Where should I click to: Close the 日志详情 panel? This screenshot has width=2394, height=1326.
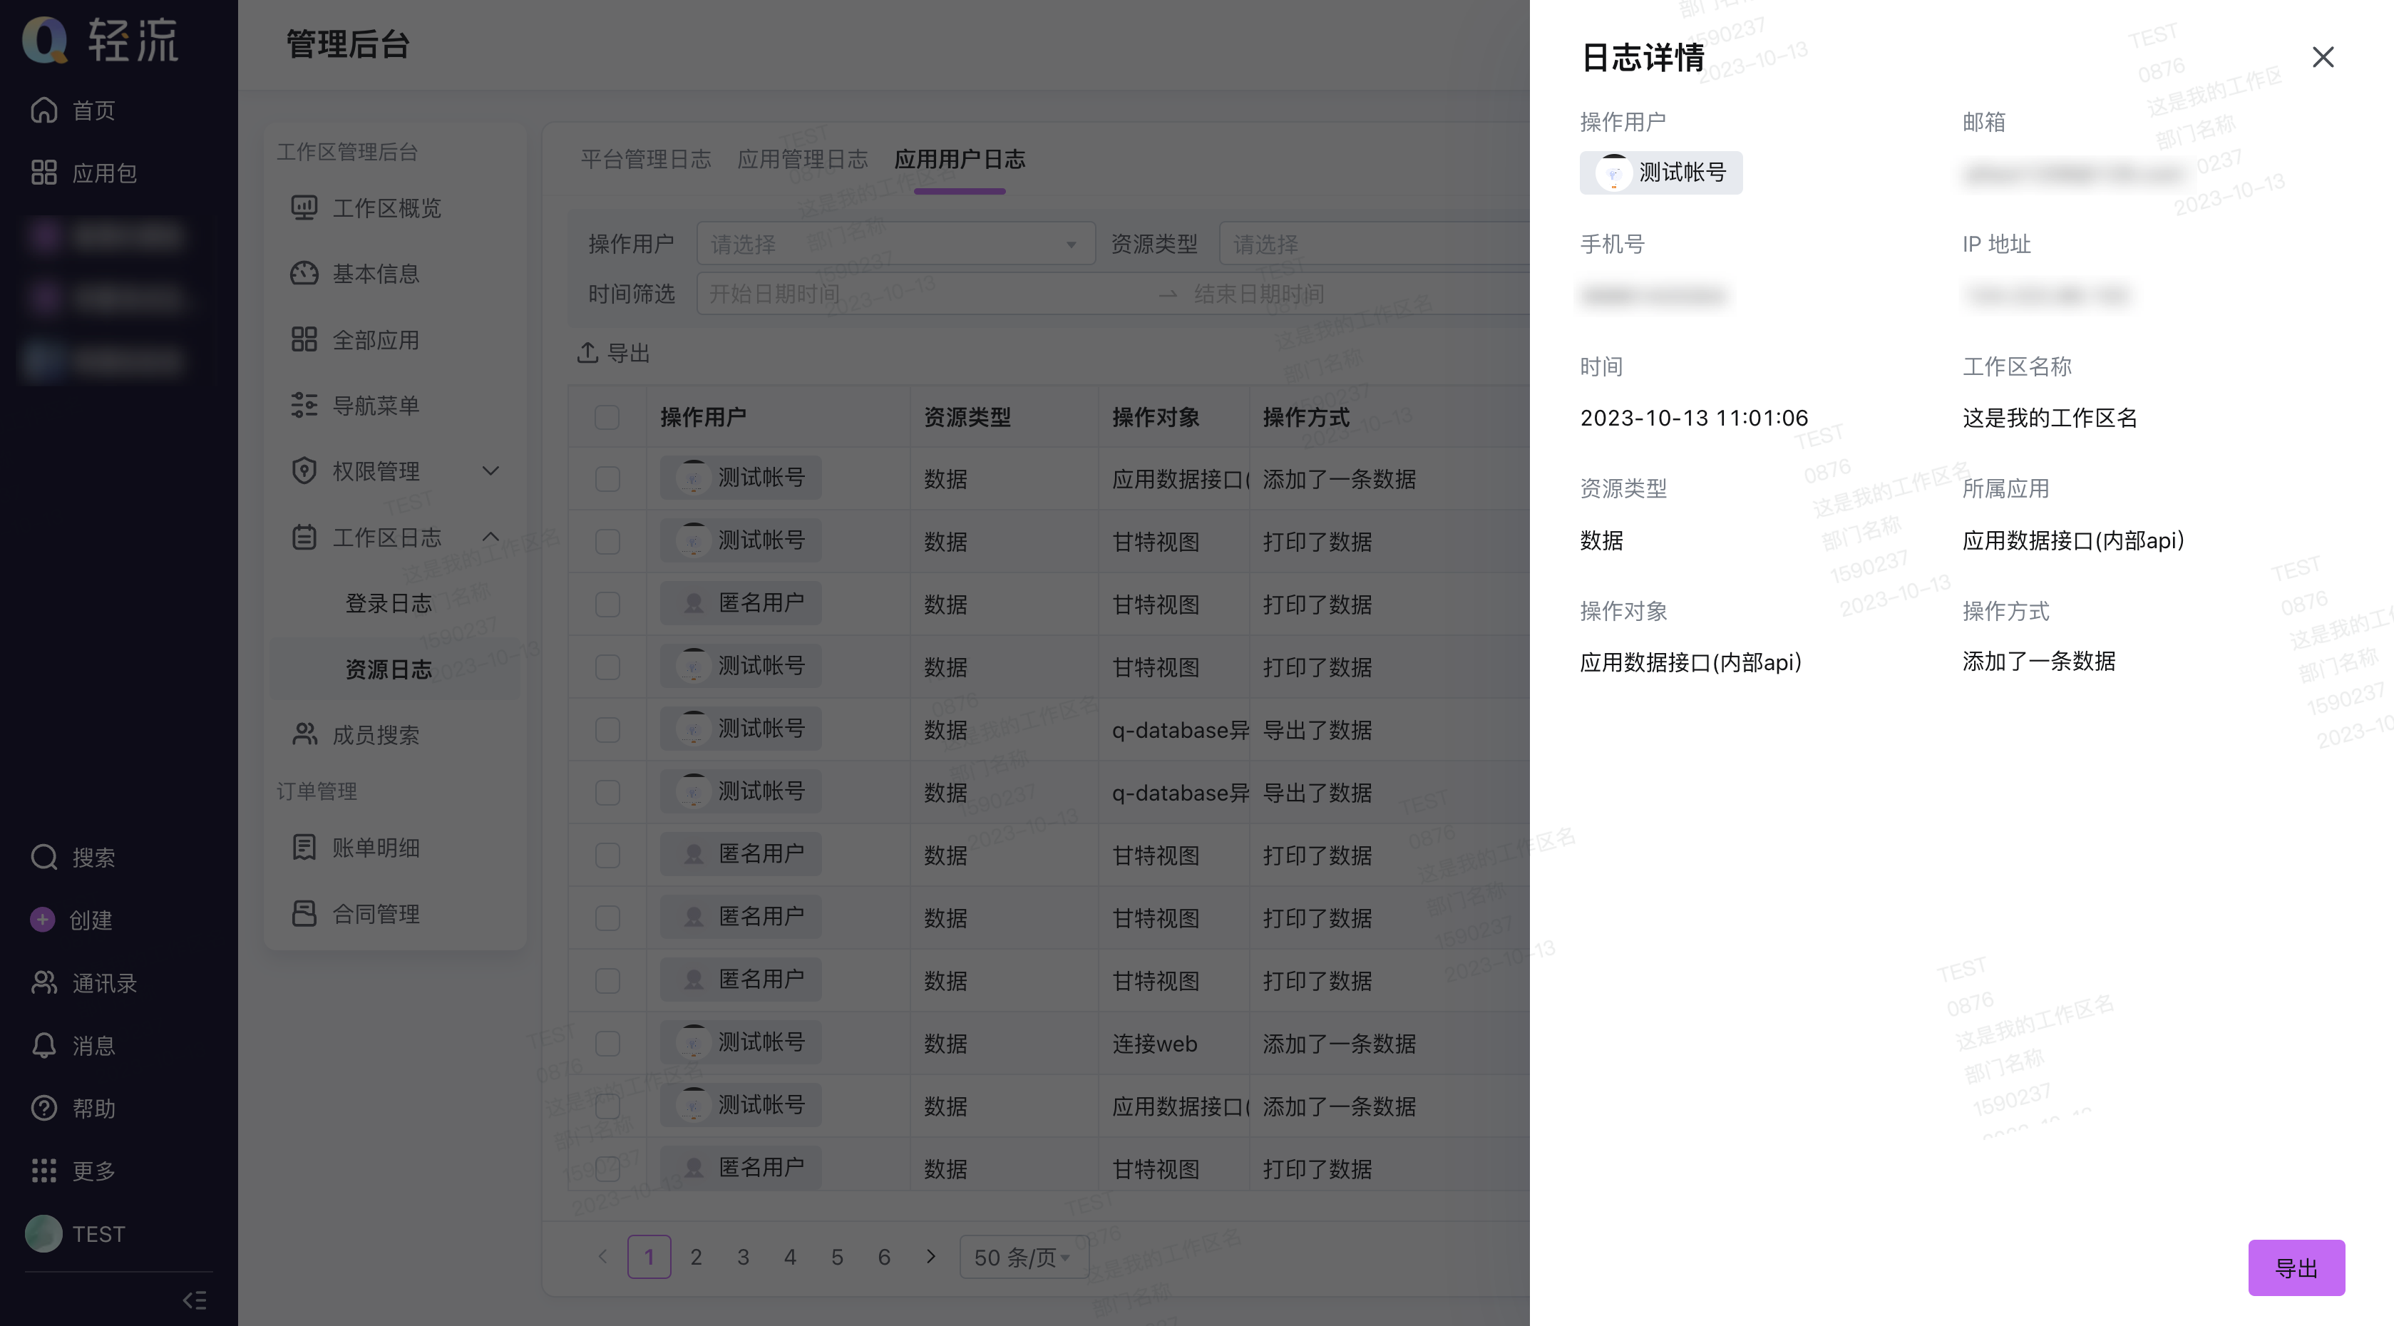2323,58
